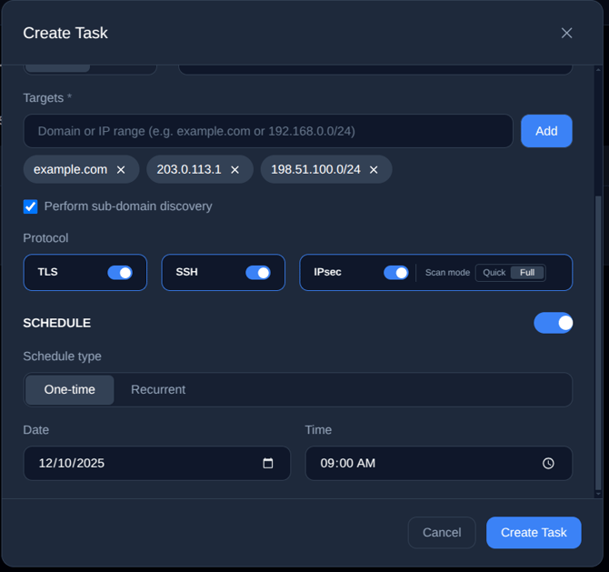Open the calendar picker in Date field
609x572 pixels.
click(268, 463)
